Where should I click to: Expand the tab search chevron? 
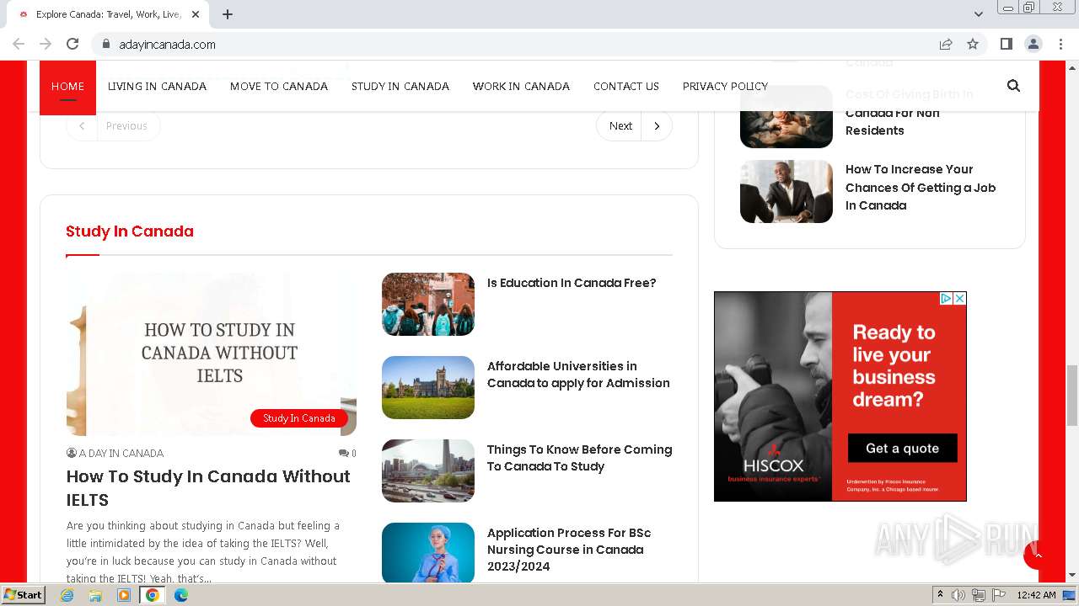979,14
